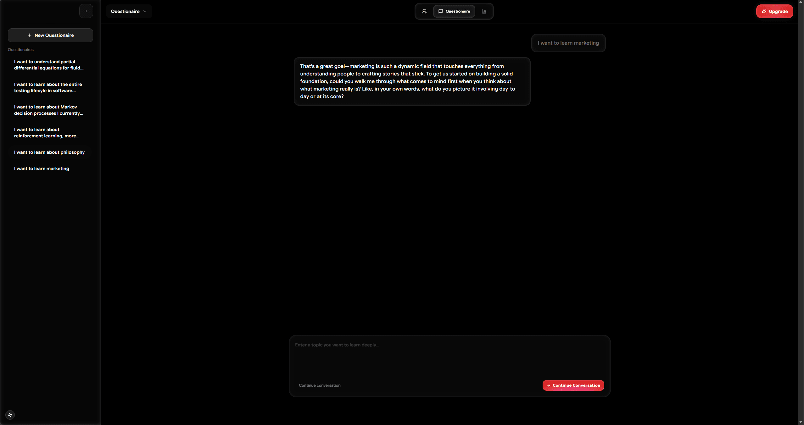Select the Questionaire tab in the center toolbar
Viewport: 804px width, 425px height.
tap(454, 11)
